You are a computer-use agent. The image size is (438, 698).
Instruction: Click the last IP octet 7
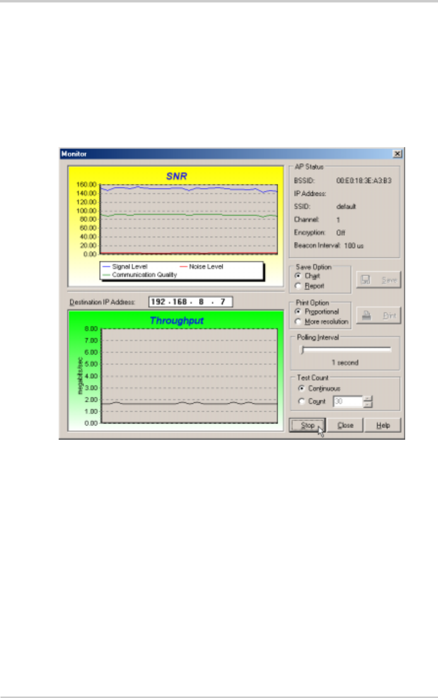(x=222, y=302)
